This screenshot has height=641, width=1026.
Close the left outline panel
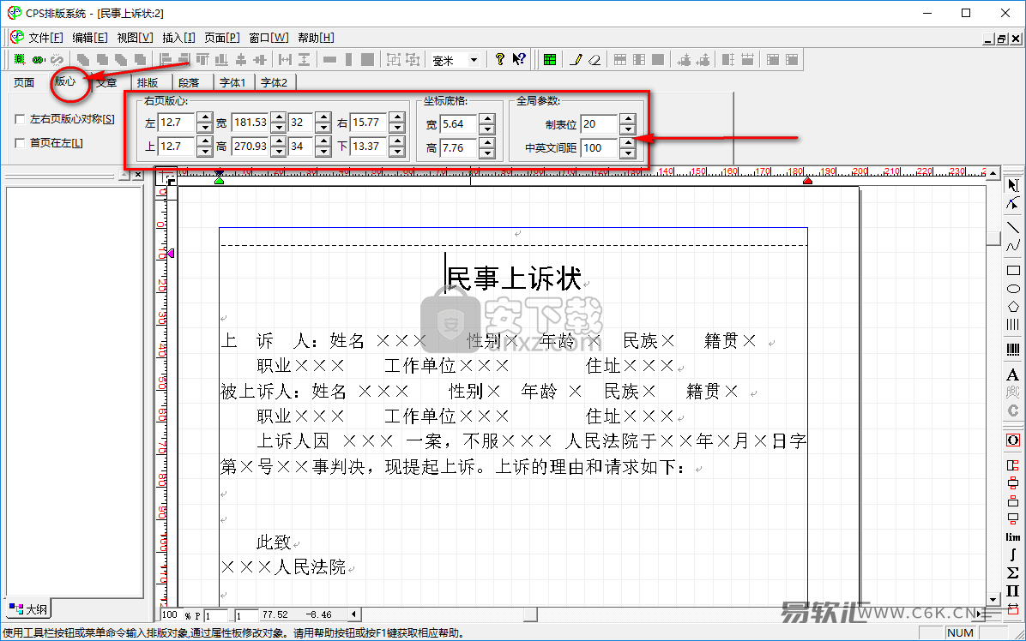[x=138, y=175]
